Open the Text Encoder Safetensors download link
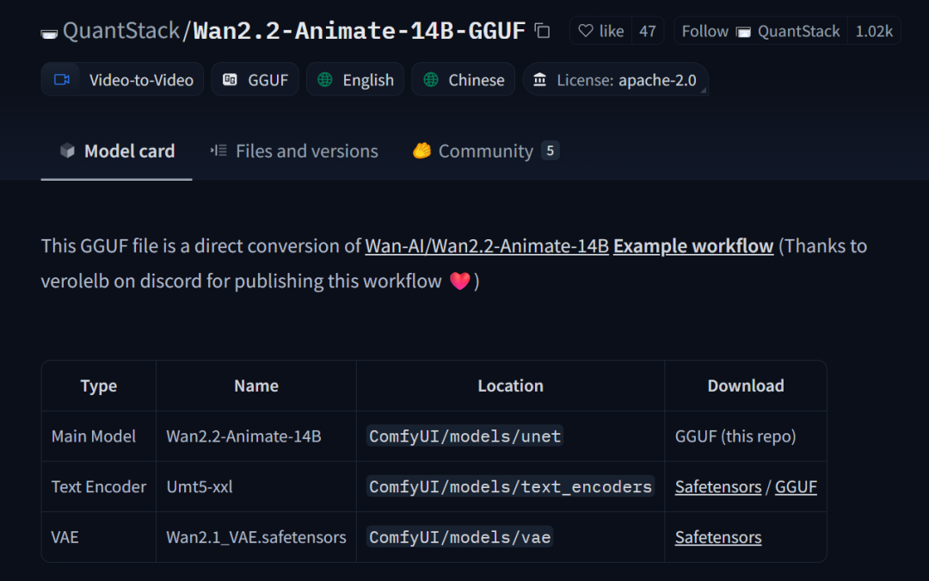The height and width of the screenshot is (581, 929). tap(718, 486)
